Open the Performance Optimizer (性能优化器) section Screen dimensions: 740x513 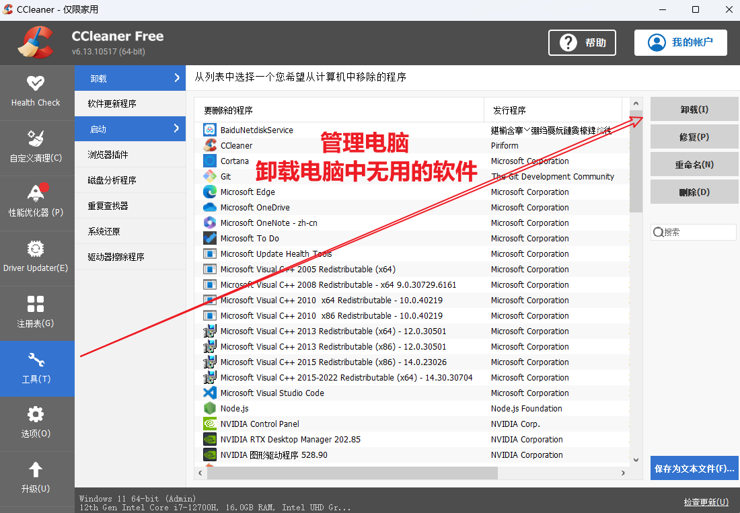(36, 203)
